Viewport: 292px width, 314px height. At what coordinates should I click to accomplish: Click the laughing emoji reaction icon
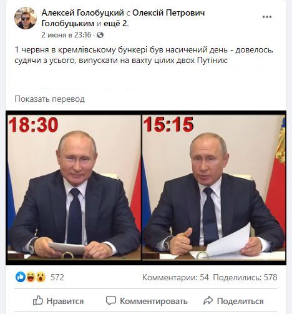coord(31,277)
